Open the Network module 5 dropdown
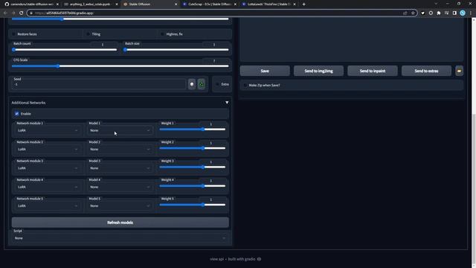The image size is (476, 268). 48,205
